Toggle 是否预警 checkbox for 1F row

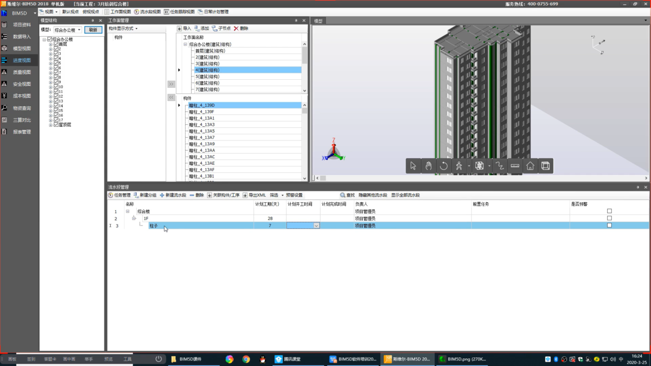pyautogui.click(x=609, y=218)
